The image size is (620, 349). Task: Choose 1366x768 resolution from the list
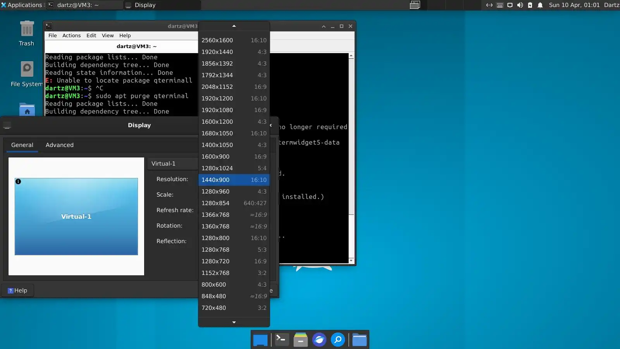[x=234, y=215]
